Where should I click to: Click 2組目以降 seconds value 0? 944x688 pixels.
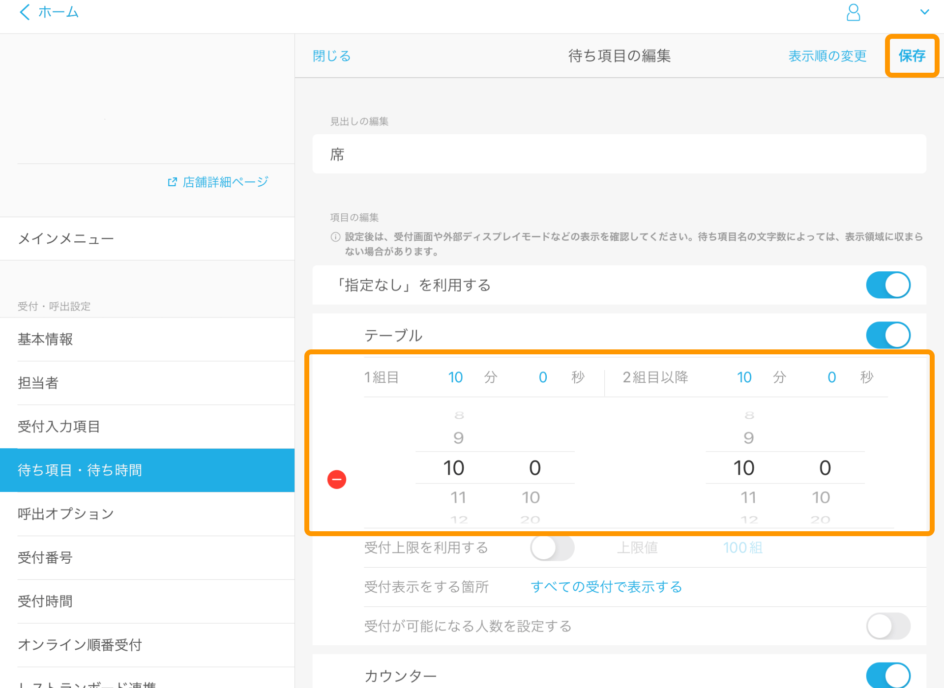[831, 377]
